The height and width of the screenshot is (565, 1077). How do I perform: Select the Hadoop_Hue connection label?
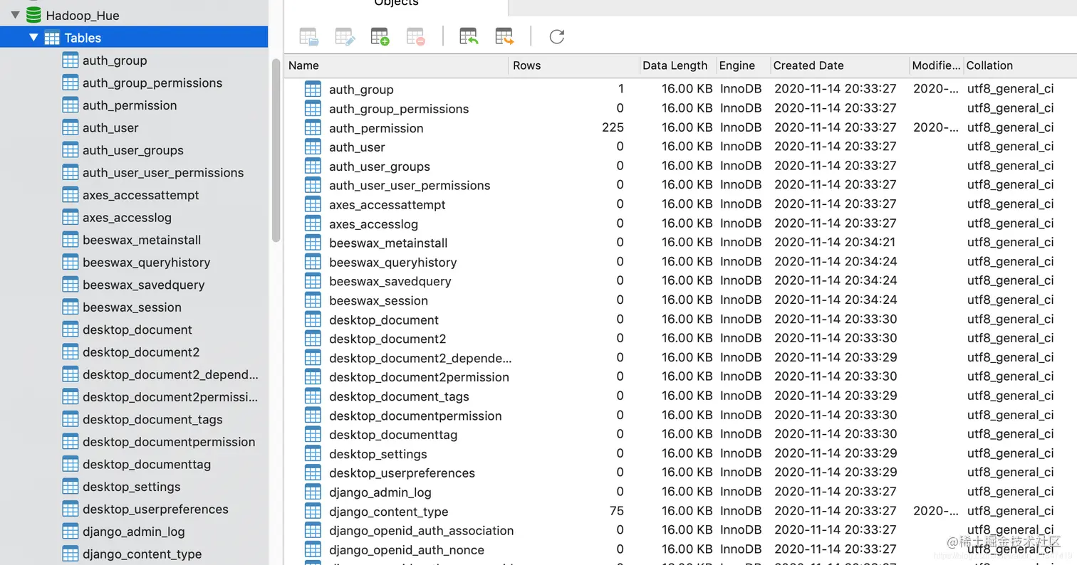coord(83,16)
